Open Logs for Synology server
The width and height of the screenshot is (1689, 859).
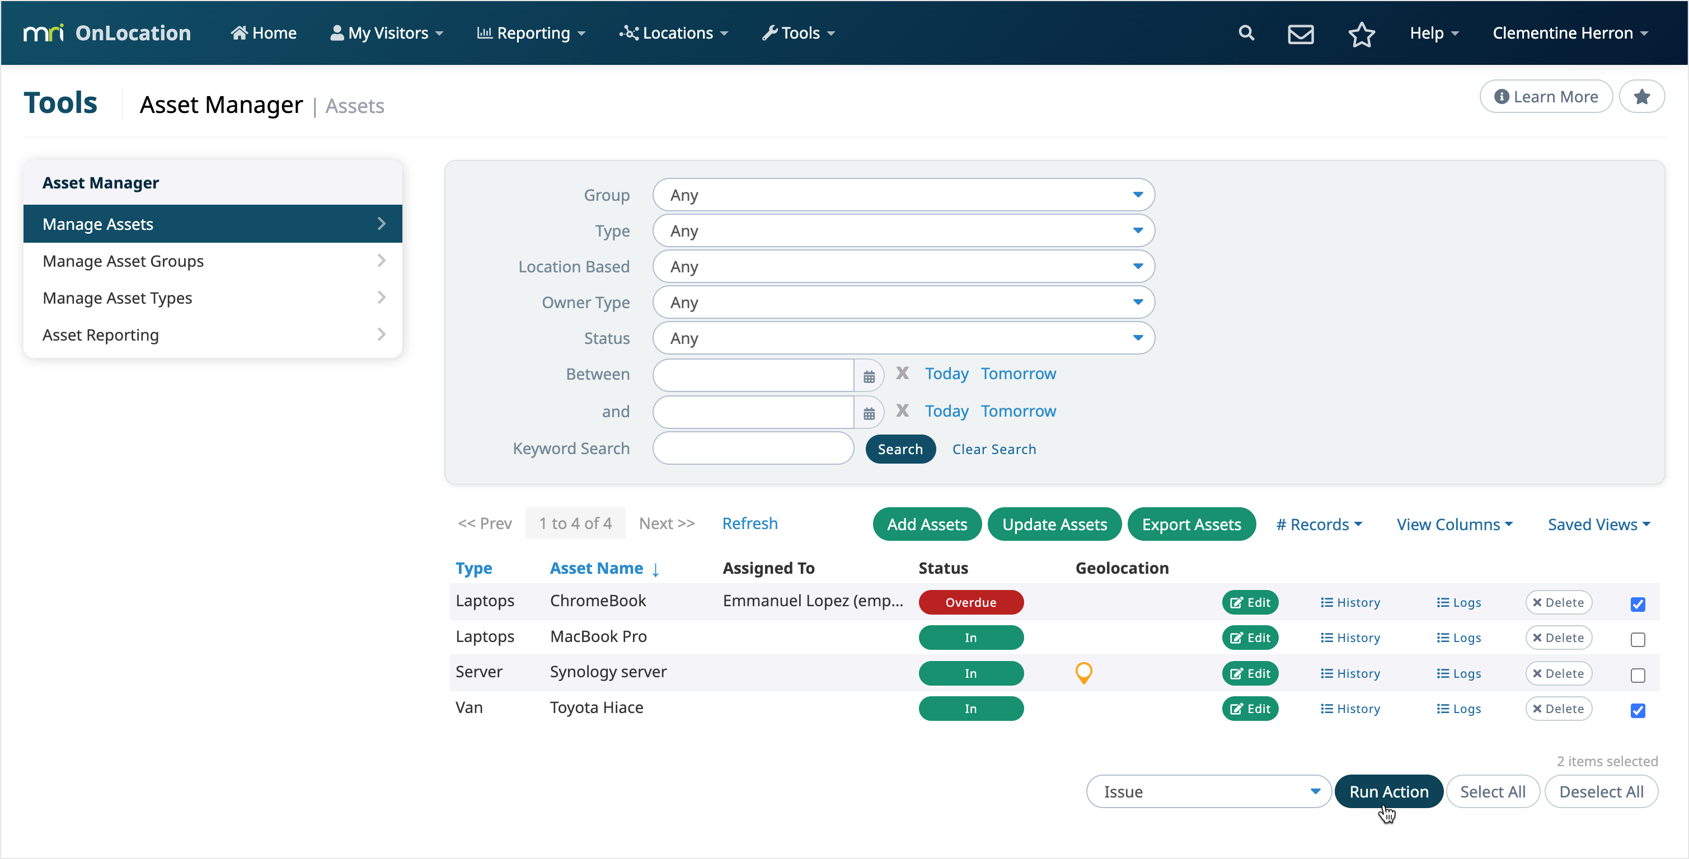1458,673
